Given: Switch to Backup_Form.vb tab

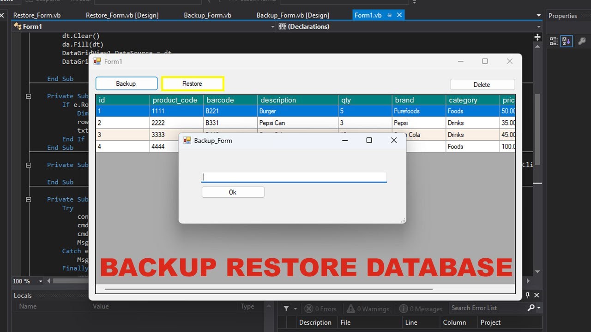Looking at the screenshot, I should pyautogui.click(x=208, y=15).
